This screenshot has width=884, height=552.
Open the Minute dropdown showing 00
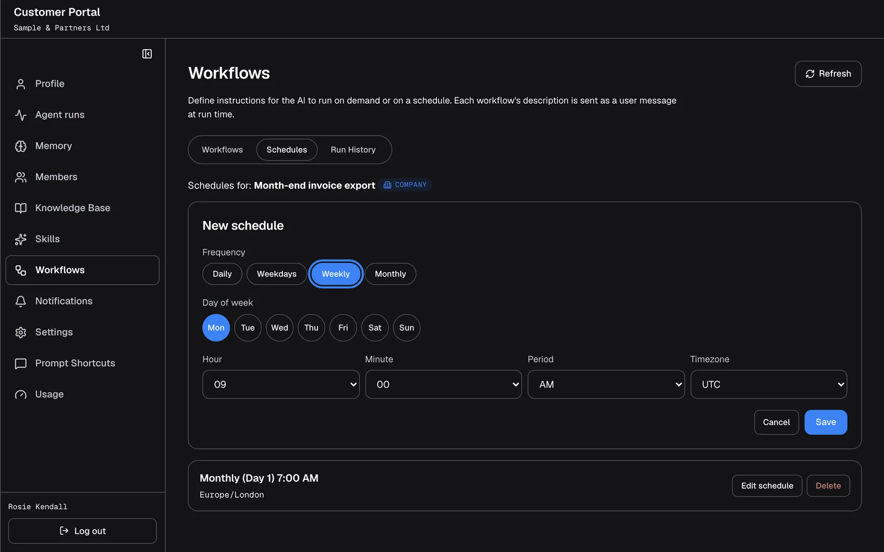443,384
